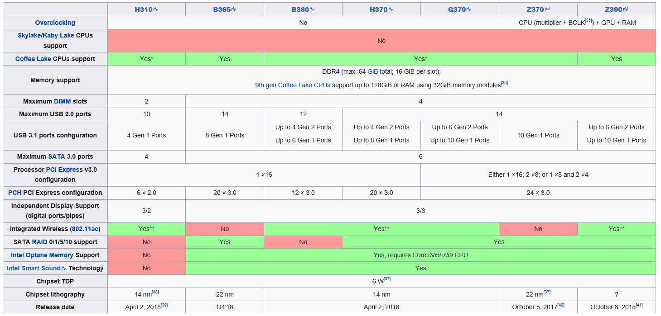
Task: Click the 'Memory support' row header
Action: point(55,80)
